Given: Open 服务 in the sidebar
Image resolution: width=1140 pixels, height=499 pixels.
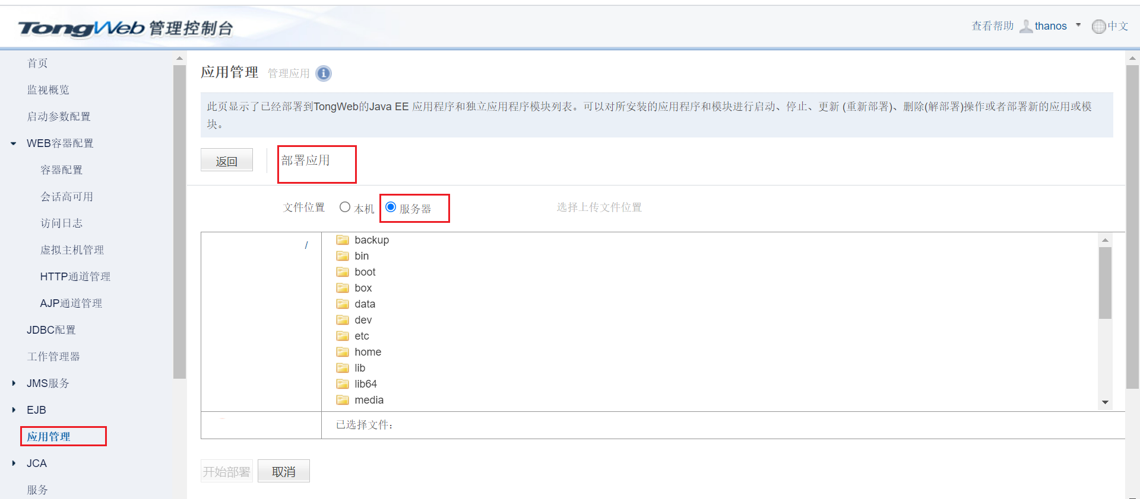Looking at the screenshot, I should pos(37,490).
